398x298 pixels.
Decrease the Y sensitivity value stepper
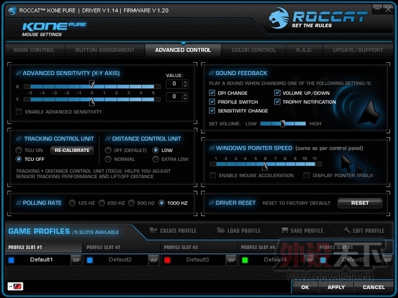[185, 99]
